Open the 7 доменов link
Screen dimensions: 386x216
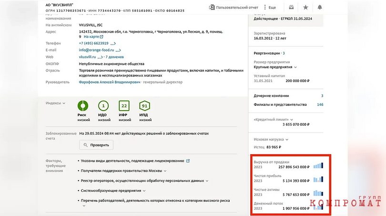pyautogui.click(x=114, y=57)
